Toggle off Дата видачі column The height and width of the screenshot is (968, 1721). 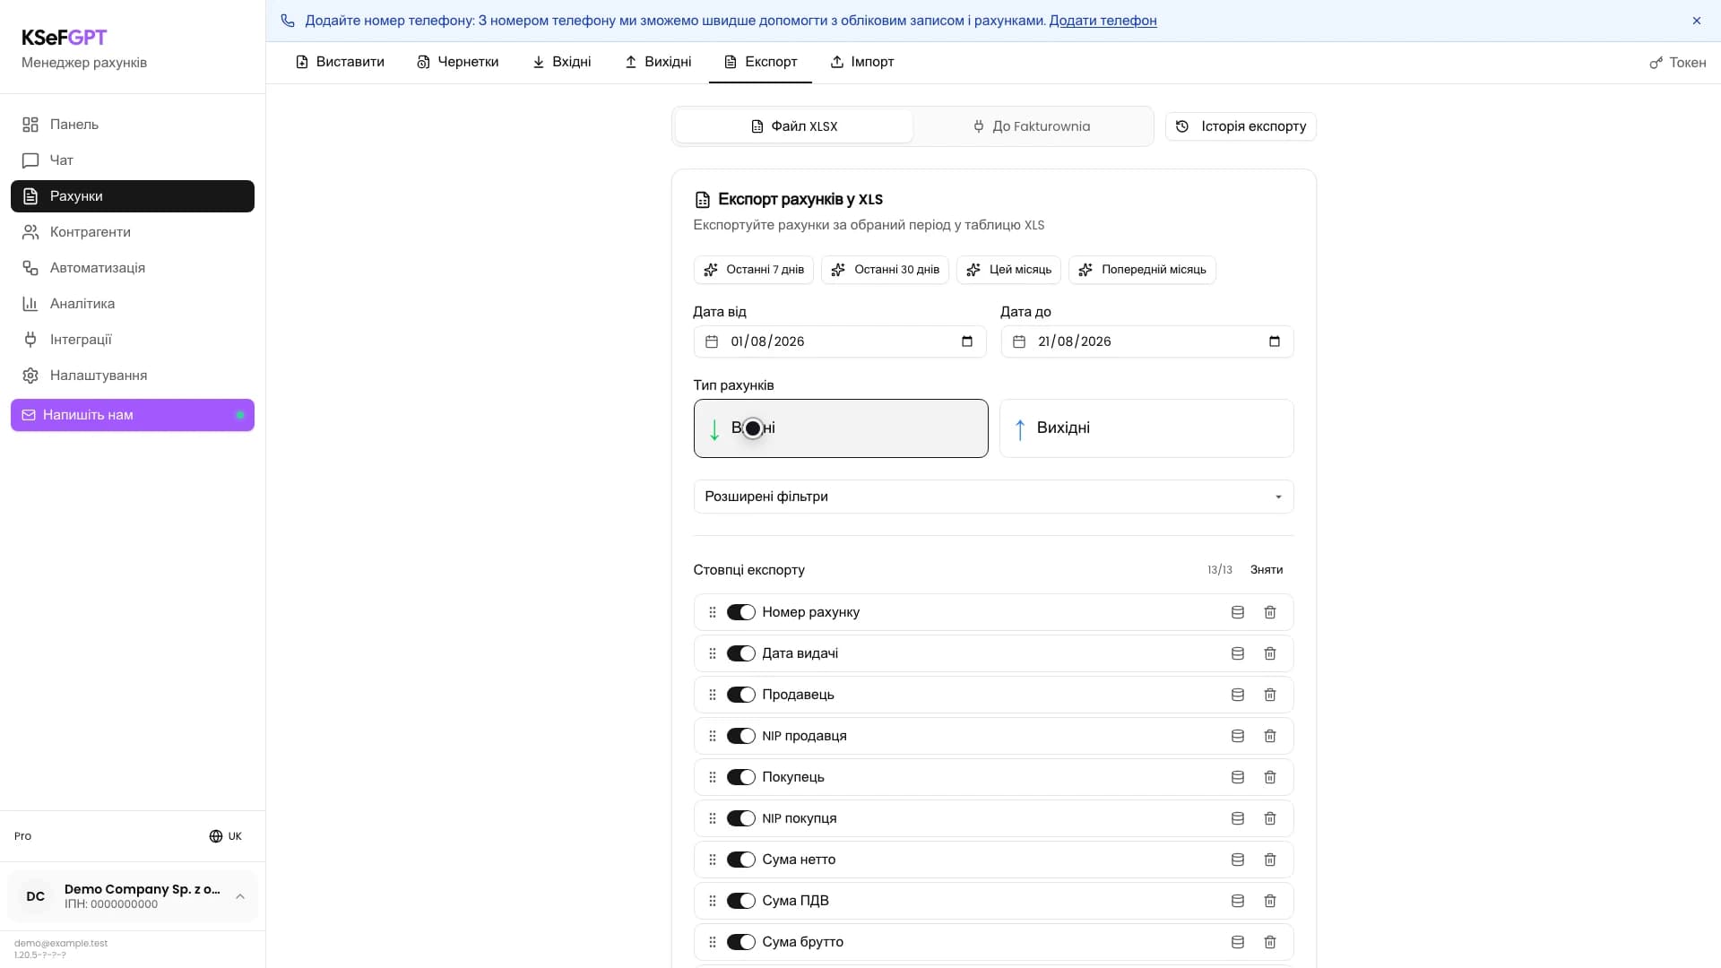(741, 653)
